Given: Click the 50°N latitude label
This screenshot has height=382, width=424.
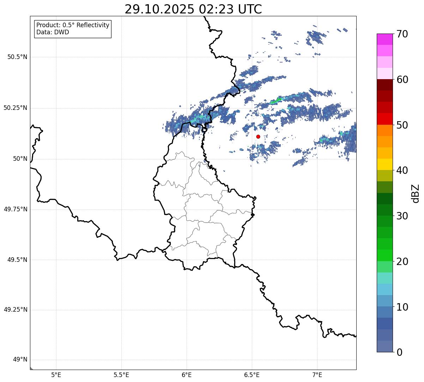Looking at the screenshot, I should pos(20,159).
